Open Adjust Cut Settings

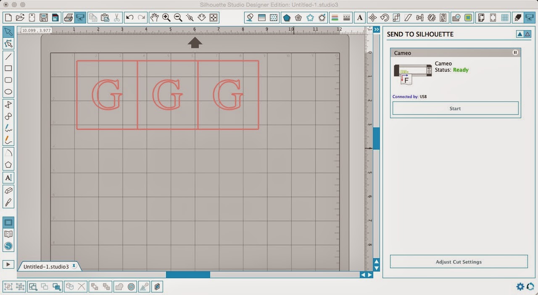point(459,261)
